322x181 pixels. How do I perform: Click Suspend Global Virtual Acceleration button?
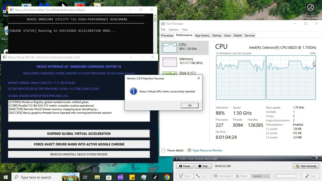point(79,134)
